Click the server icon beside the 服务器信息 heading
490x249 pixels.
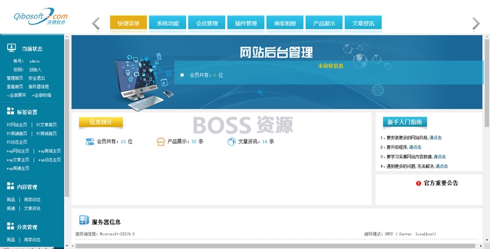[x=84, y=220]
